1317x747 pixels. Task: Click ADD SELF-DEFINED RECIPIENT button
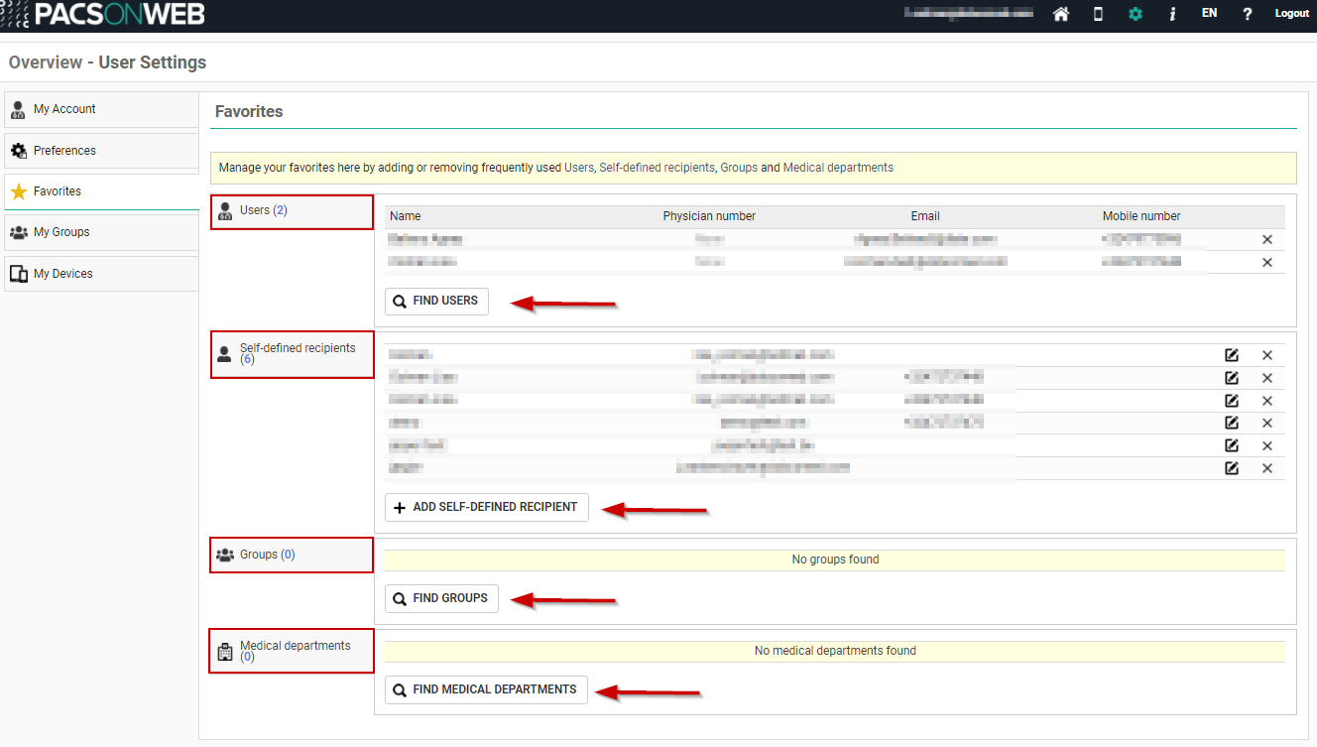point(486,507)
